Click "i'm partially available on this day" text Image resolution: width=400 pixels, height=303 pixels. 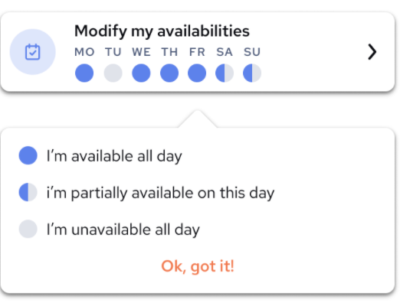(160, 193)
